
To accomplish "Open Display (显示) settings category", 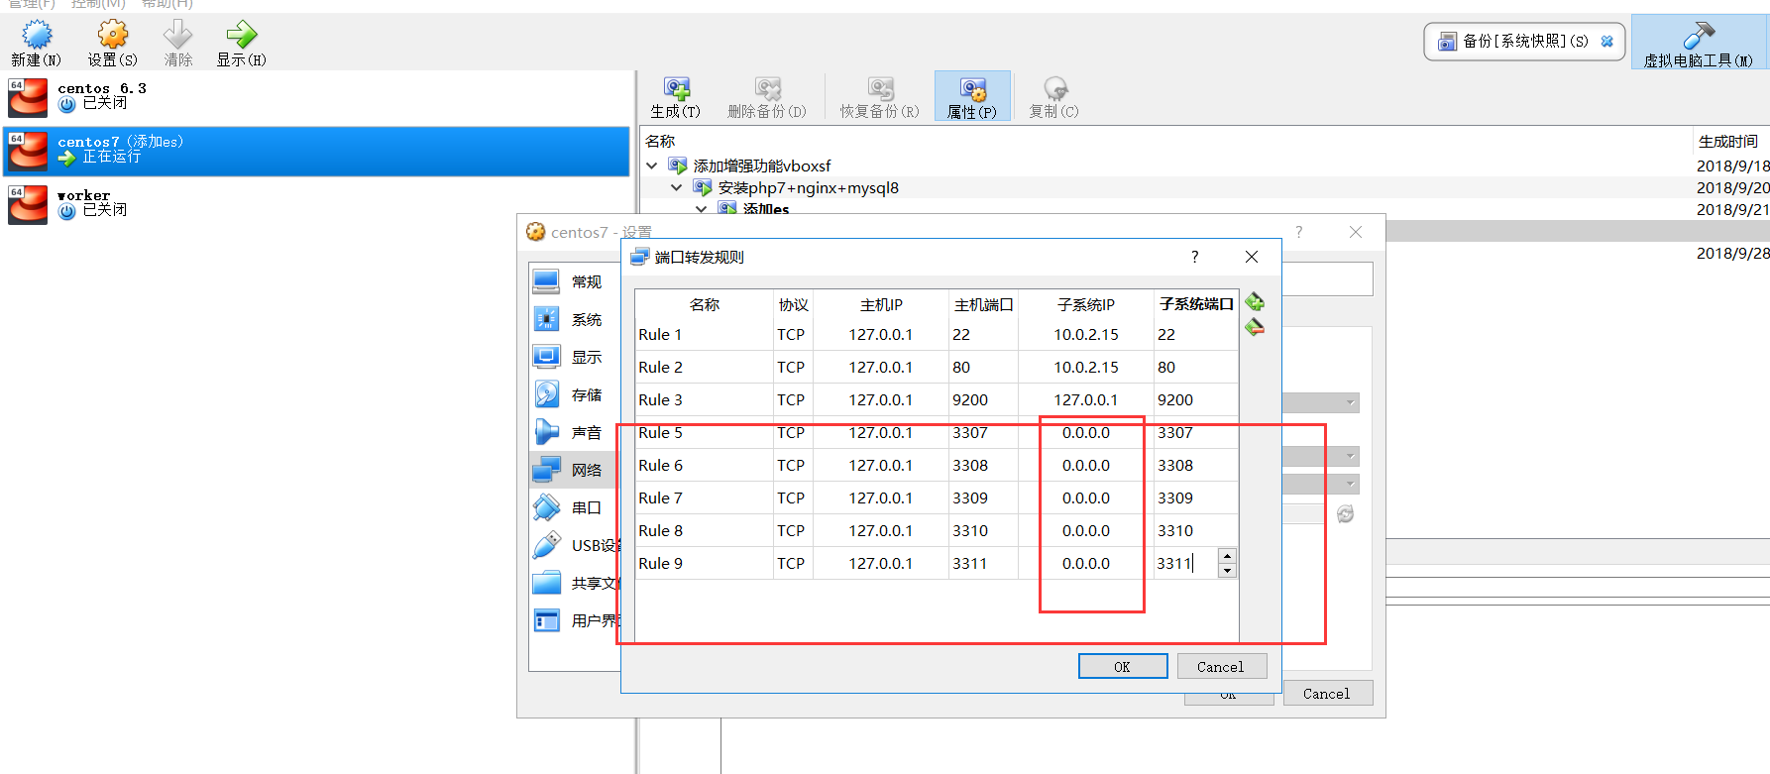I will click(573, 358).
